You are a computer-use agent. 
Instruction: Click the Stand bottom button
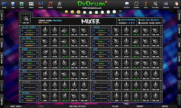[x=41, y=107]
